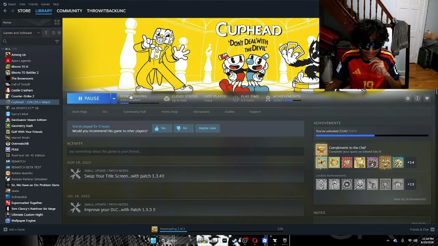Open the Cuphead Achievements stat in header
Screen dimensions: 438x246
pos(283,98)
